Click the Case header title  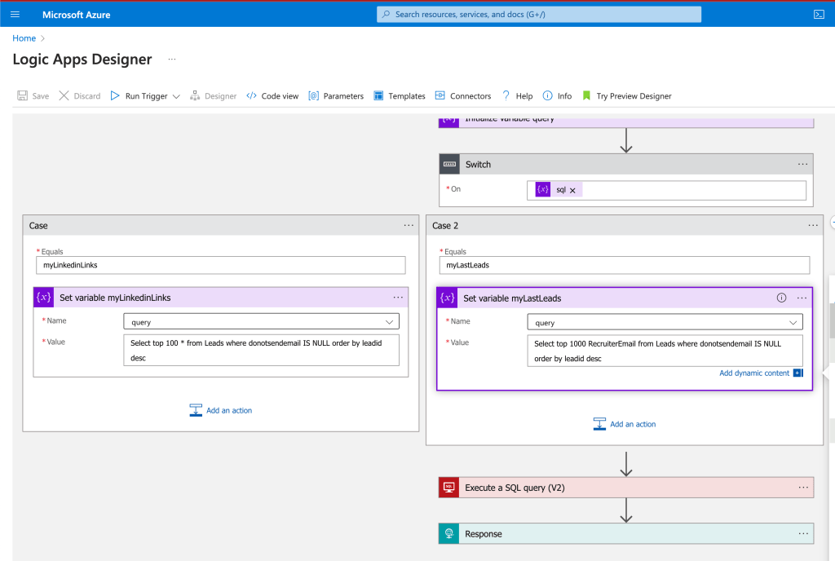(x=38, y=226)
